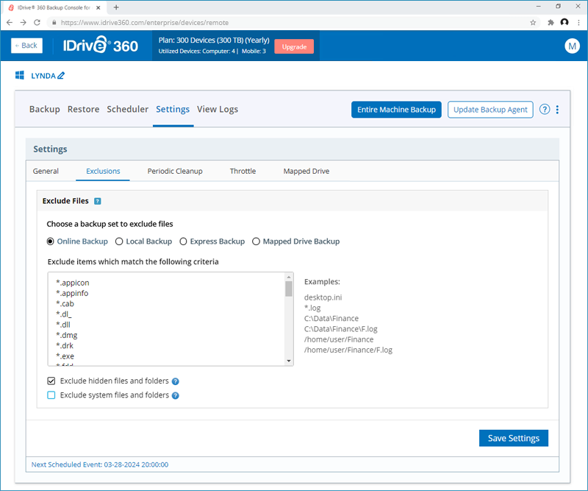Select the Mapped Drive Backup radio button
This screenshot has height=491, width=588.
point(256,241)
